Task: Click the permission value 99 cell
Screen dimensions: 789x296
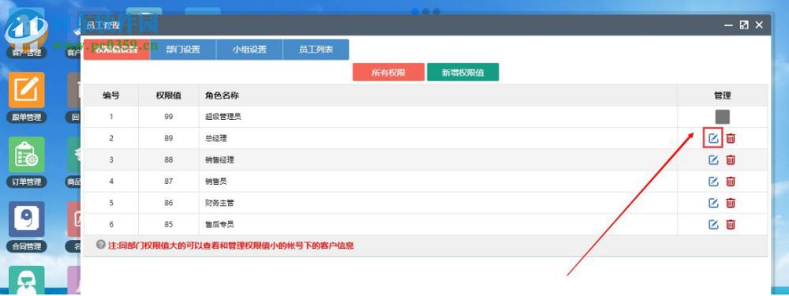Action: (x=169, y=117)
